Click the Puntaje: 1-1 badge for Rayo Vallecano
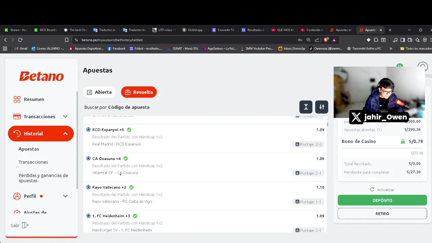The width and height of the screenshot is (432, 243). [308, 201]
